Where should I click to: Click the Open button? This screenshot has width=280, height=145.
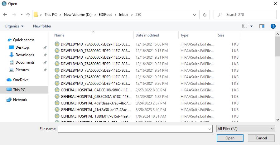pos(230,138)
